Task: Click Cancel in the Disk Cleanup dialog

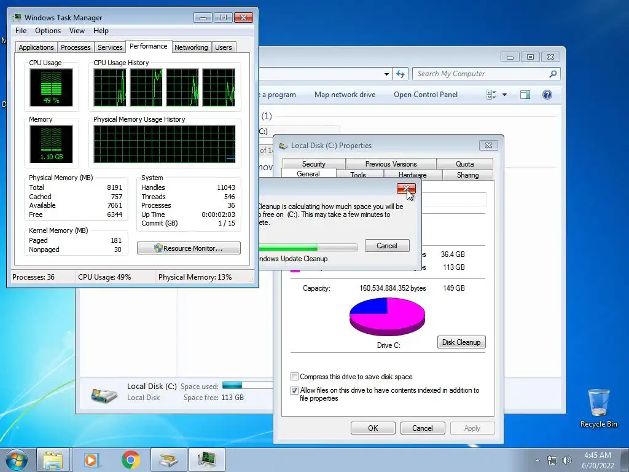Action: (x=387, y=246)
